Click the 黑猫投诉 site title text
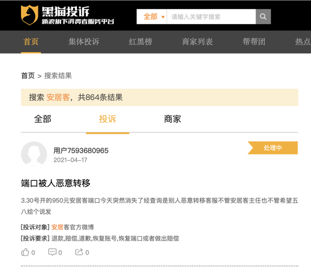 pyautogui.click(x=66, y=11)
